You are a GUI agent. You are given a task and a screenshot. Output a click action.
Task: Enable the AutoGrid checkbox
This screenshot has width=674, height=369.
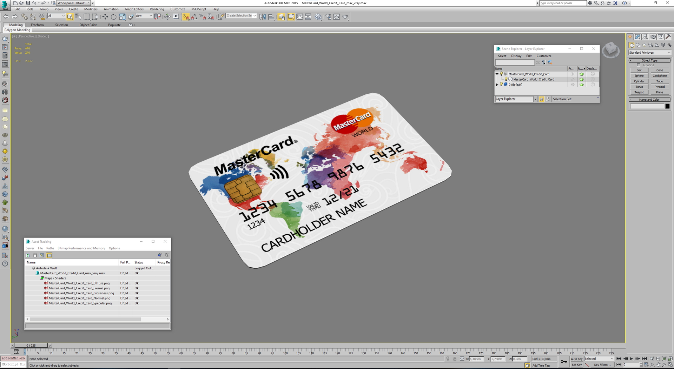(x=638, y=65)
